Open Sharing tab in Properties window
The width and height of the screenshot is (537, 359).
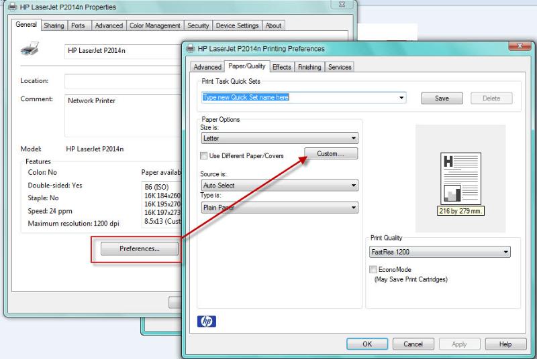point(54,25)
